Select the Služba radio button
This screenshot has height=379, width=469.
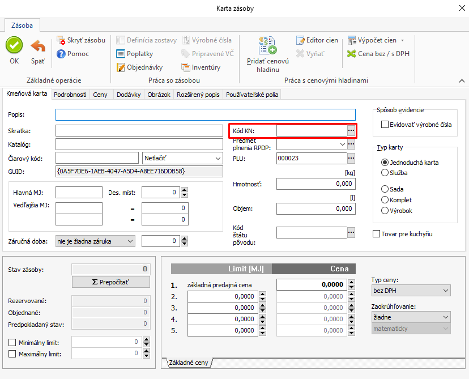pos(385,173)
